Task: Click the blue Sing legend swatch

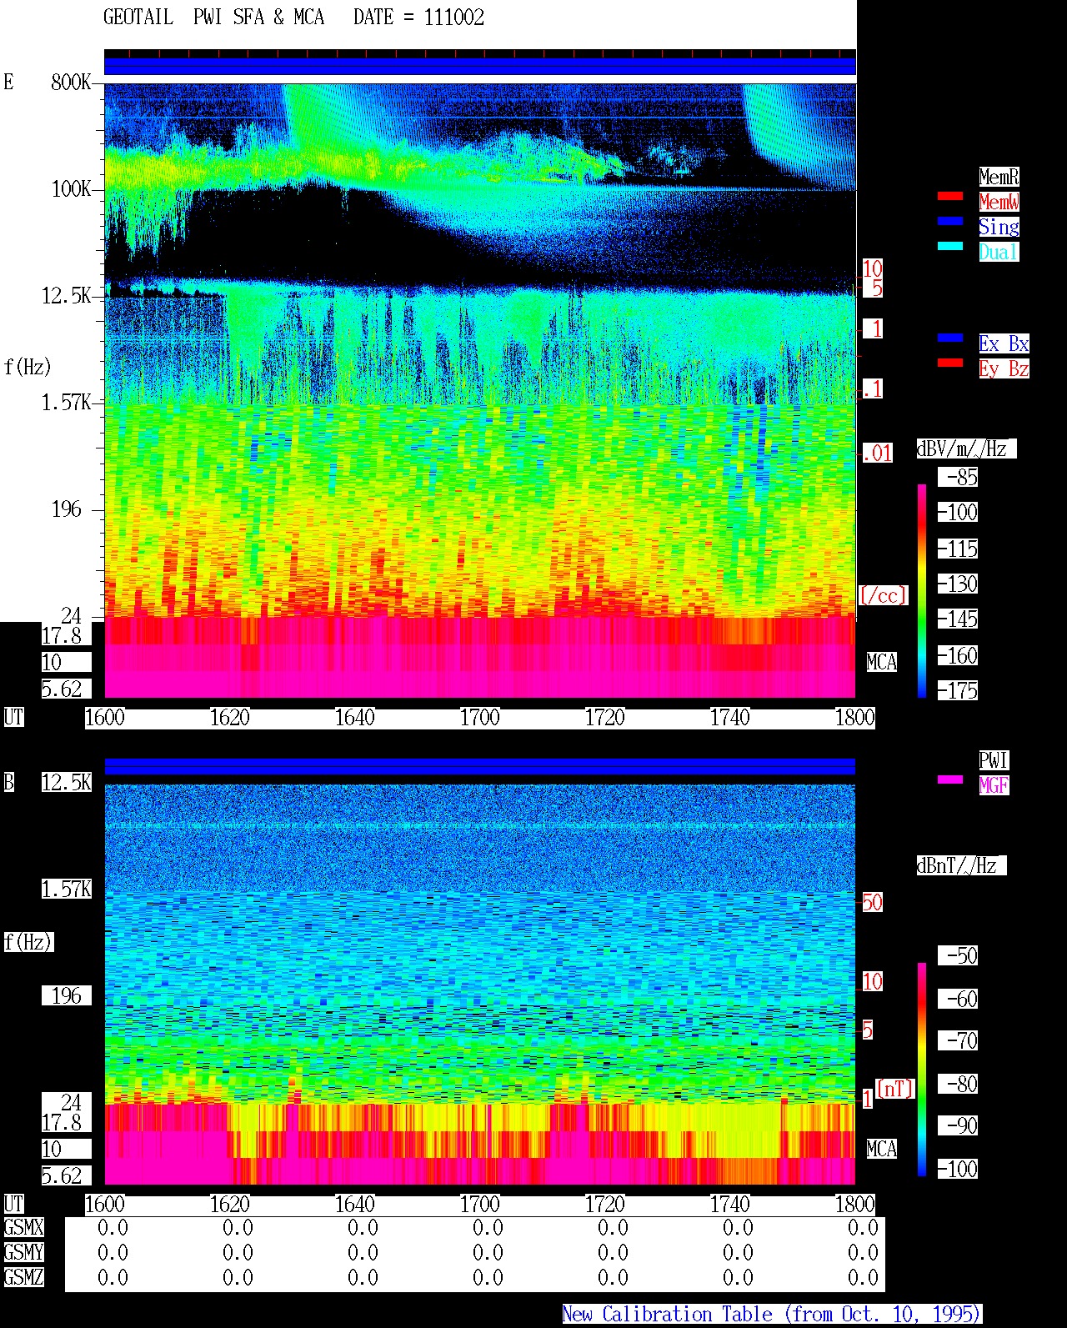Action: tap(950, 221)
